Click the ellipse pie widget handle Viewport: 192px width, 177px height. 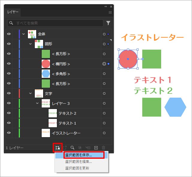click(142, 59)
